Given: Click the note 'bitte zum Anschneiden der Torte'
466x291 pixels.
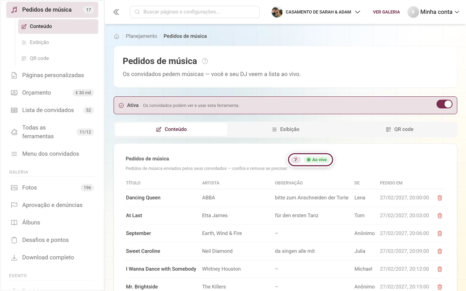Looking at the screenshot, I should click(312, 198).
